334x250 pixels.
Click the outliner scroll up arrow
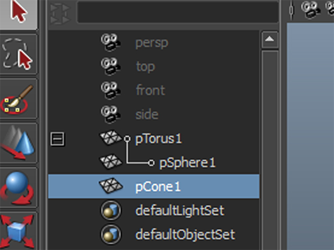click(x=270, y=40)
